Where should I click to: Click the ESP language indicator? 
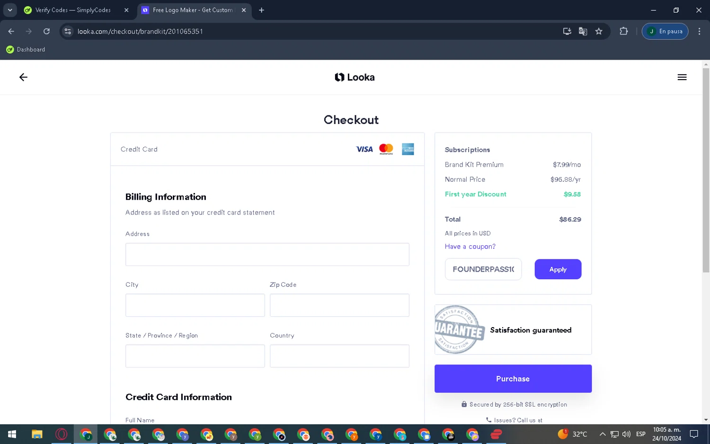641,434
